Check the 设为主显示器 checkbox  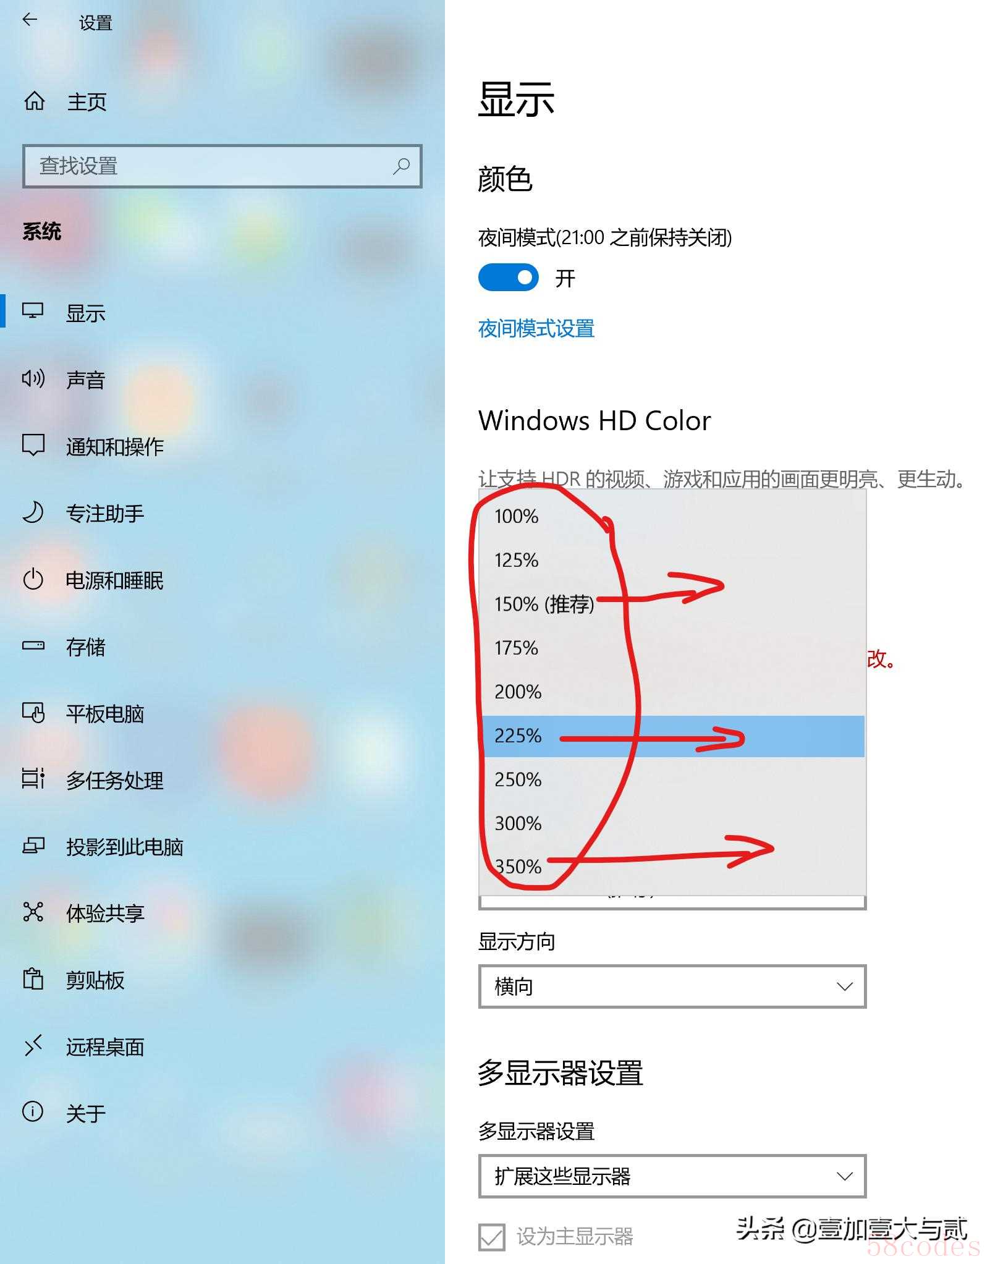click(x=492, y=1237)
